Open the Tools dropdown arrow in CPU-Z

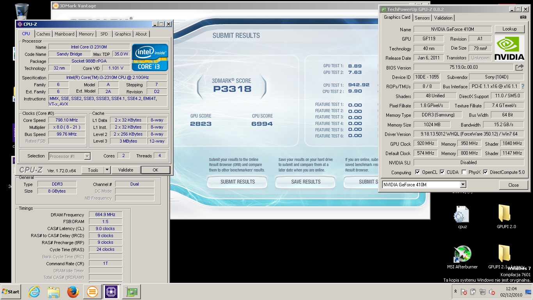tap(107, 170)
